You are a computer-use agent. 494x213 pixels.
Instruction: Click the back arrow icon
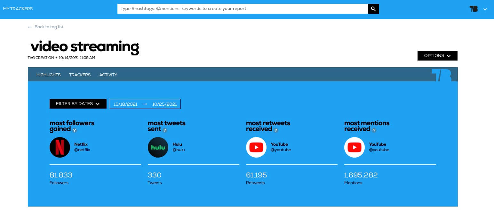(x=30, y=27)
